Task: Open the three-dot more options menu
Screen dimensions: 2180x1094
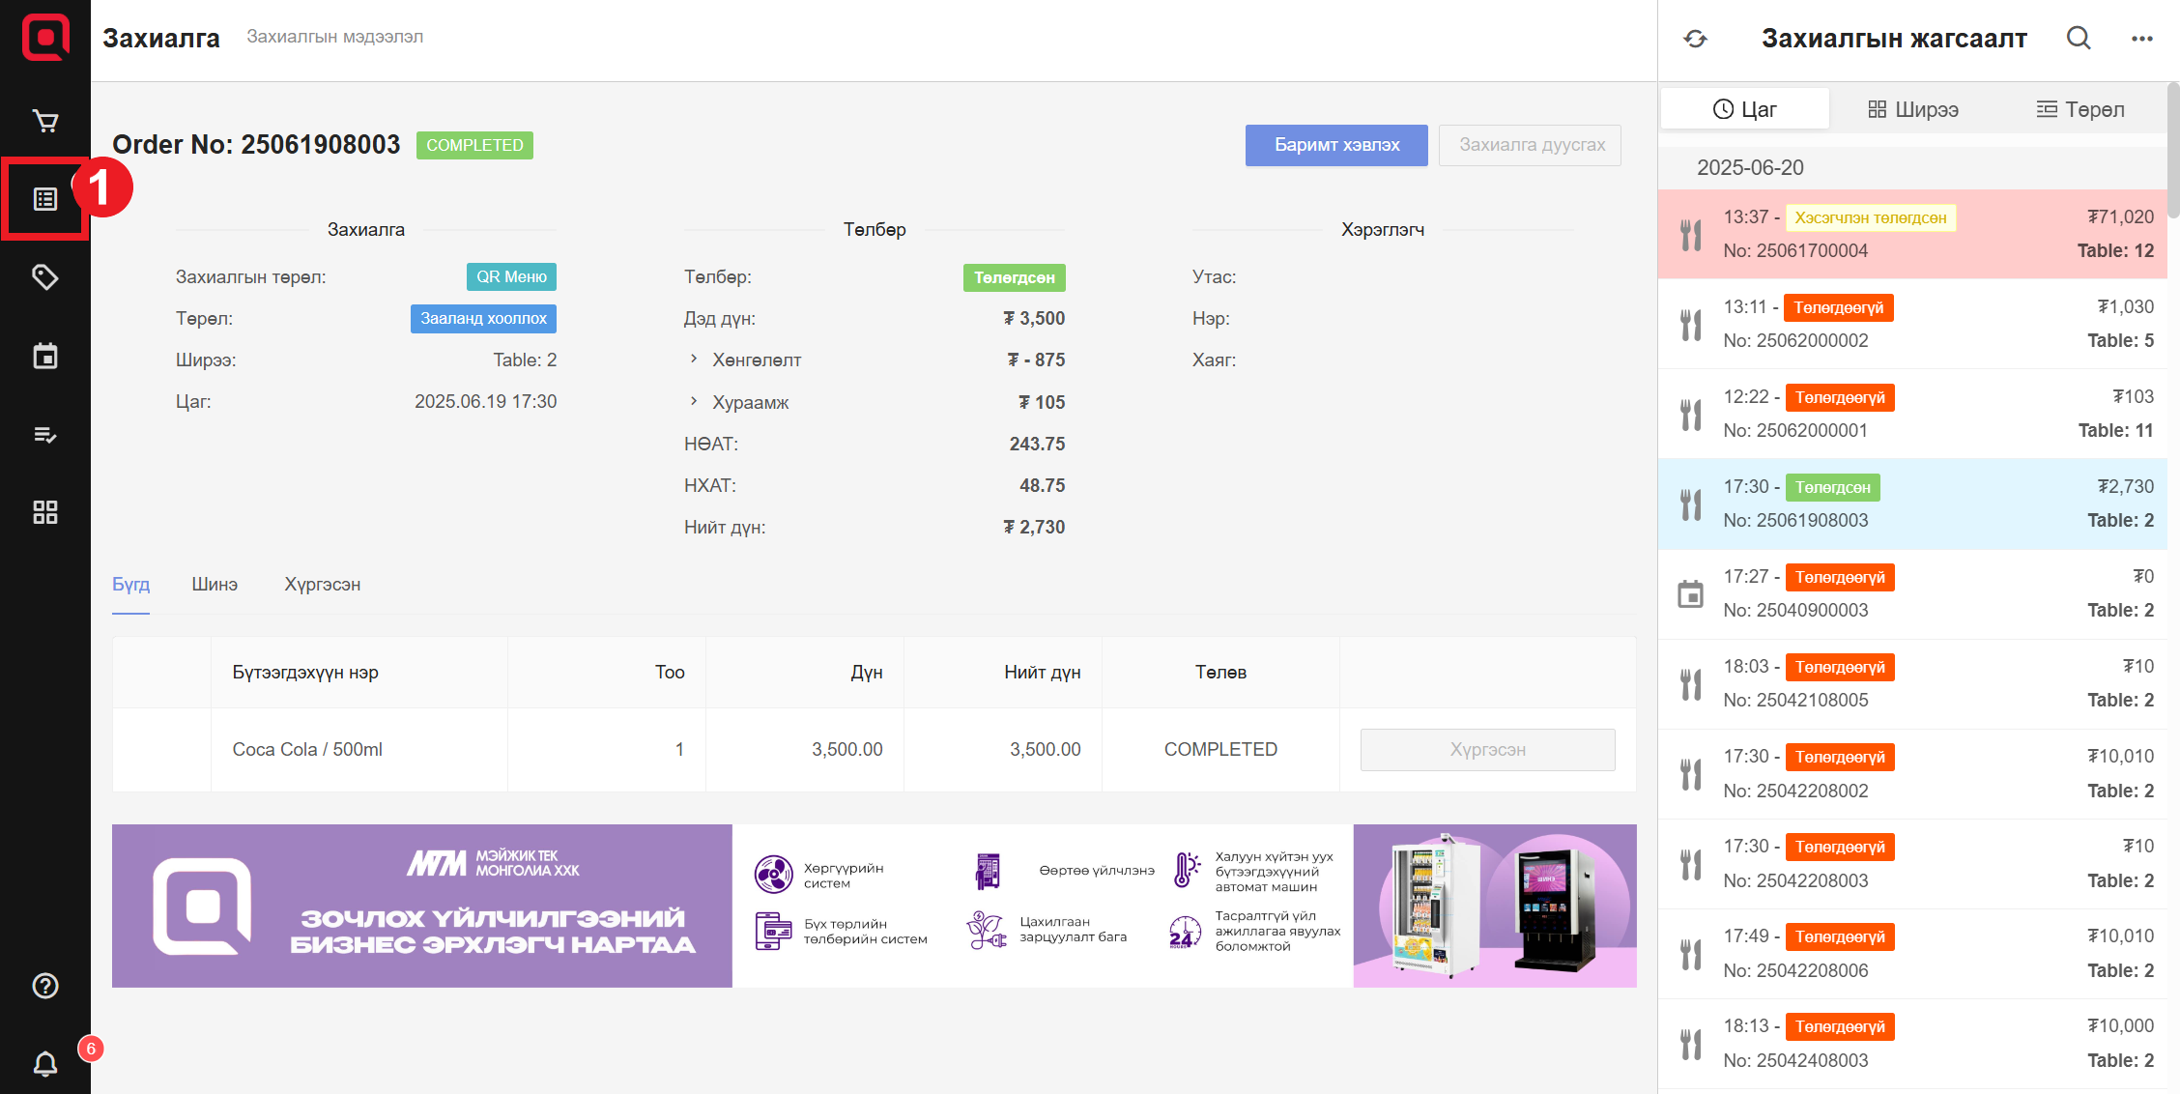Action: (2141, 39)
